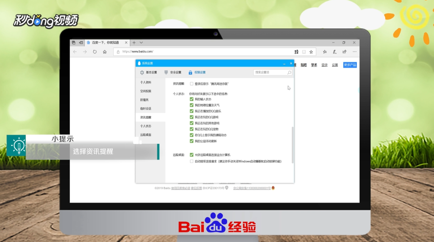The width and height of the screenshot is (434, 242).
Task: Select 防骚扰 in the sidebar
Action: (144, 100)
